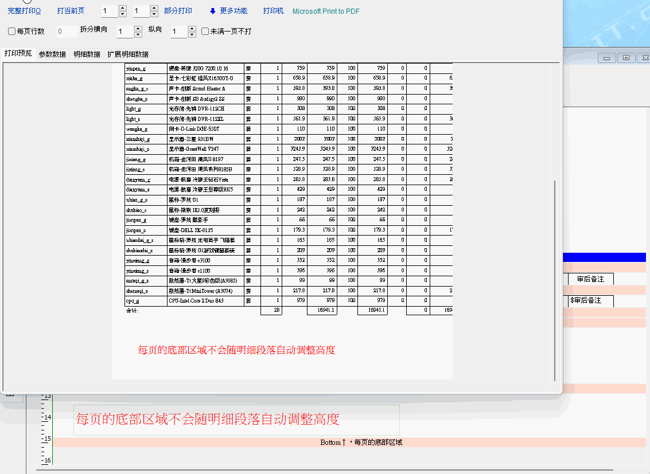
Task: Enable the 每页行数 checkbox
Action: (x=12, y=32)
